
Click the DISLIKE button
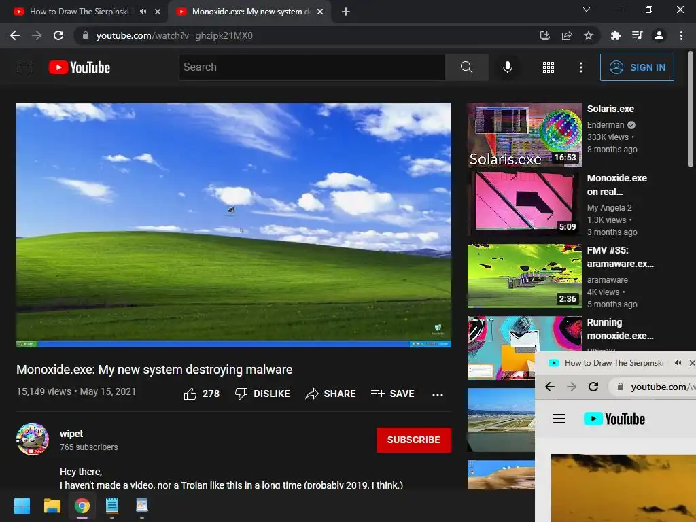(x=262, y=394)
